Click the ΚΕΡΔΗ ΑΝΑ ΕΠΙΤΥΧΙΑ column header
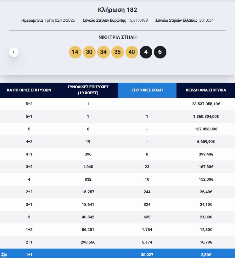 tap(205, 90)
